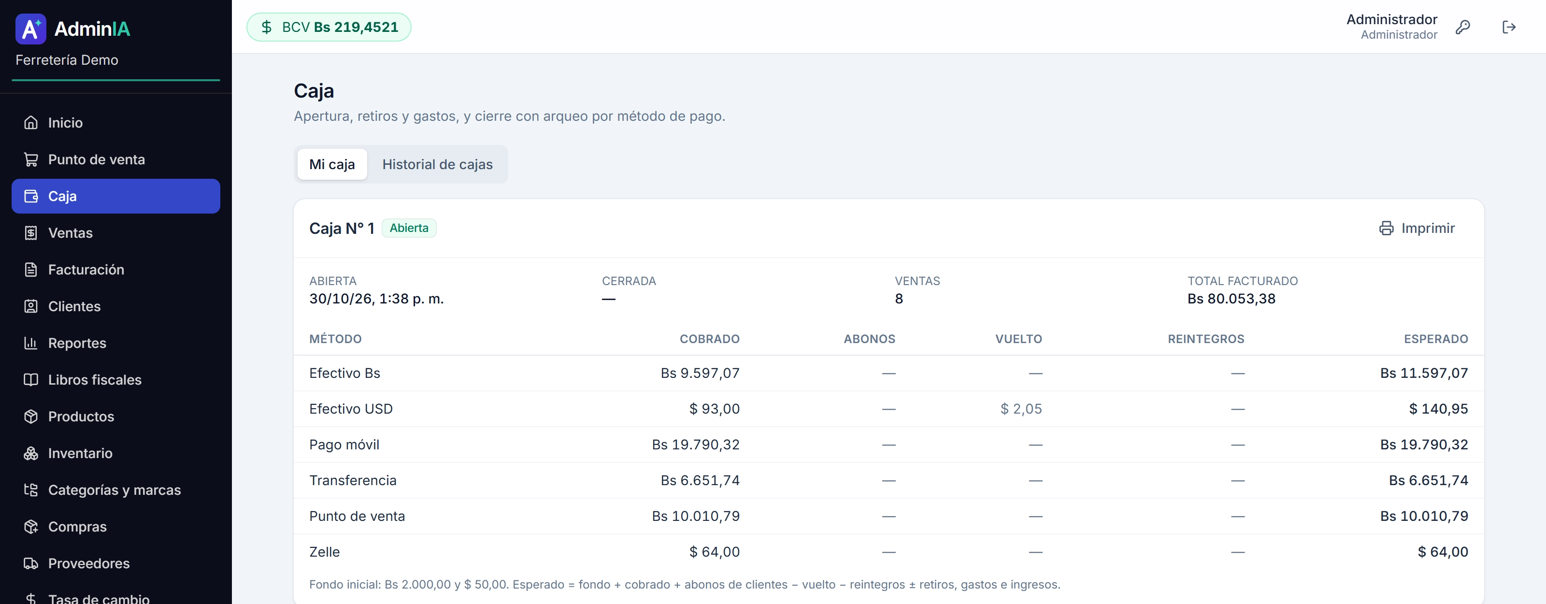Screen dimensions: 1546x604
Task: Open the Historial de cajas tab
Action: pyautogui.click(x=438, y=164)
